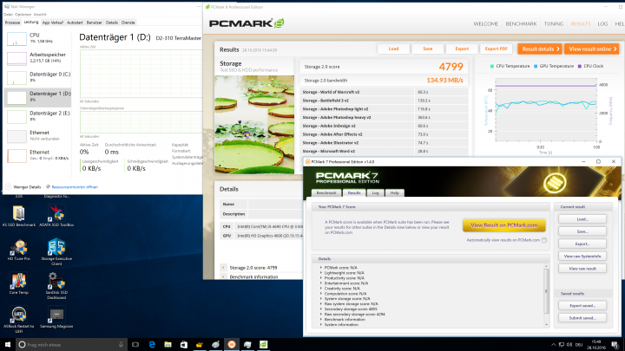Select CPU in Task Manager performance list
625x351 pixels.
coord(37,38)
